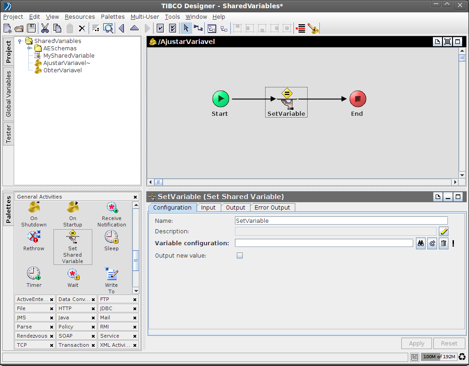
Task: Pick the Receive Notification palette activity
Action: (112, 214)
